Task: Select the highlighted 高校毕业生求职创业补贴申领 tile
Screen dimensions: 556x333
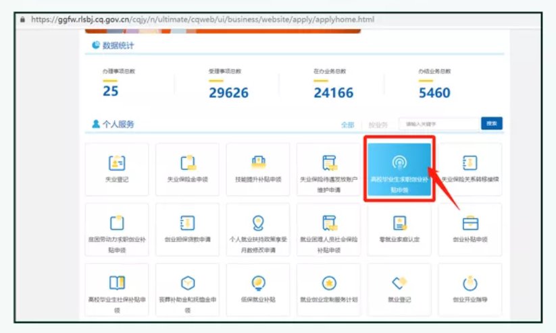Action: tap(399, 169)
